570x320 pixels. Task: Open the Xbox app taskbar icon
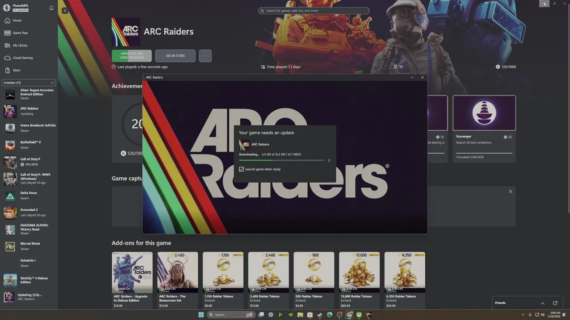point(359,315)
